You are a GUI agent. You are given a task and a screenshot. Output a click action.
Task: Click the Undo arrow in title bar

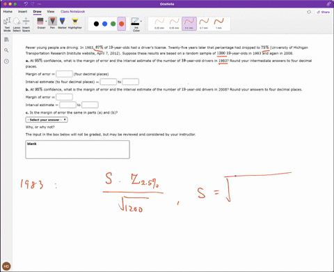(x=26, y=4)
